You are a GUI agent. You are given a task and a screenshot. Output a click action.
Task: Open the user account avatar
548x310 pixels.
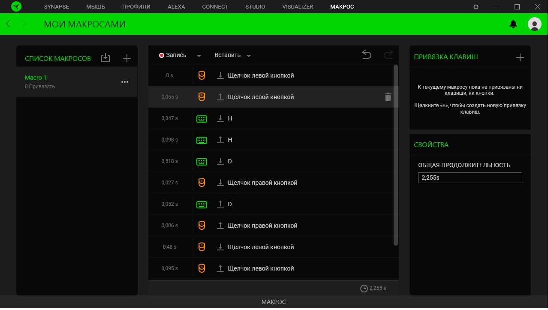pos(534,24)
